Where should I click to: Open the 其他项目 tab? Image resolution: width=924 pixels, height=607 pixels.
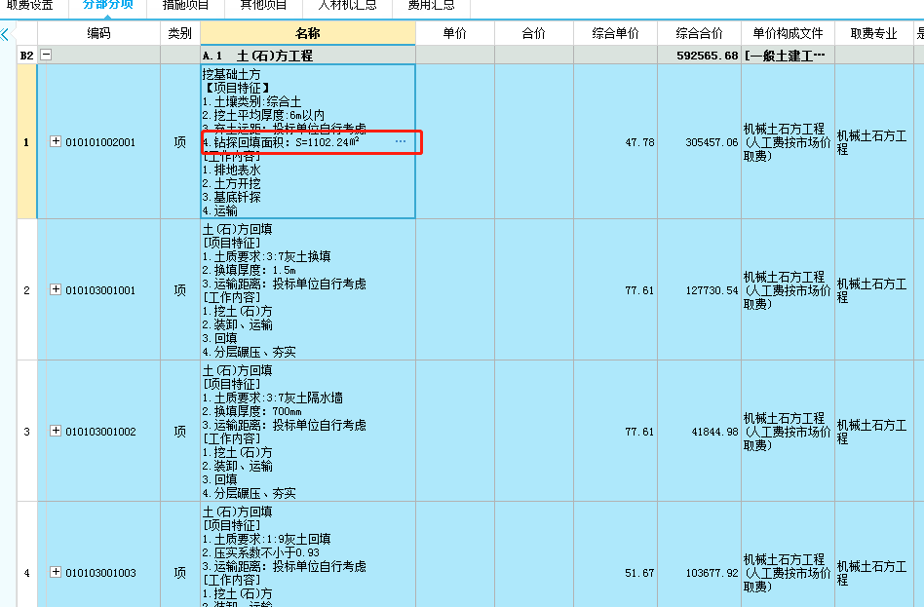click(x=263, y=6)
